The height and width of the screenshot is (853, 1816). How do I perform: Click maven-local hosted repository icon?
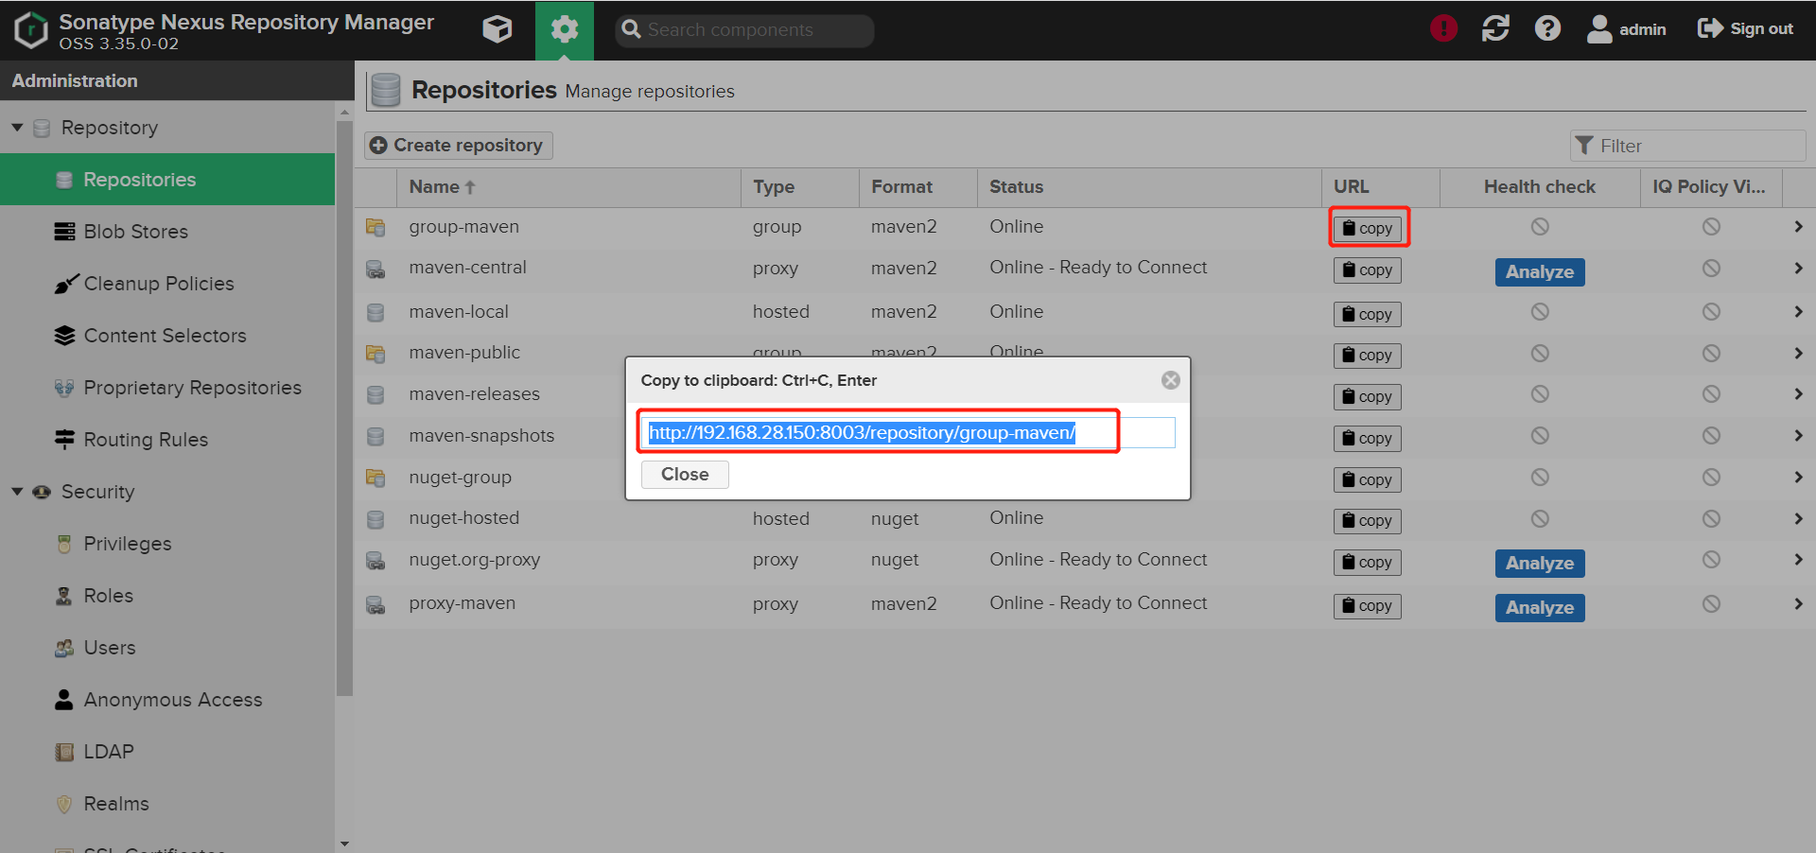(x=375, y=312)
